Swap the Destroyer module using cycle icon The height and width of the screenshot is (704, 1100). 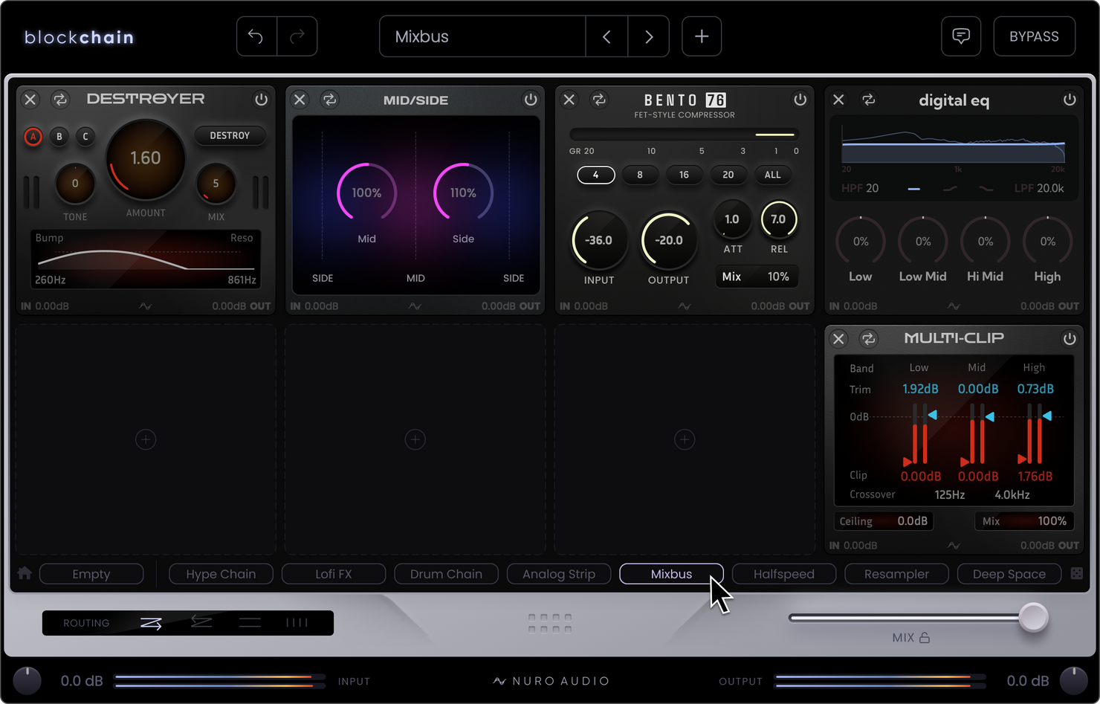point(60,99)
